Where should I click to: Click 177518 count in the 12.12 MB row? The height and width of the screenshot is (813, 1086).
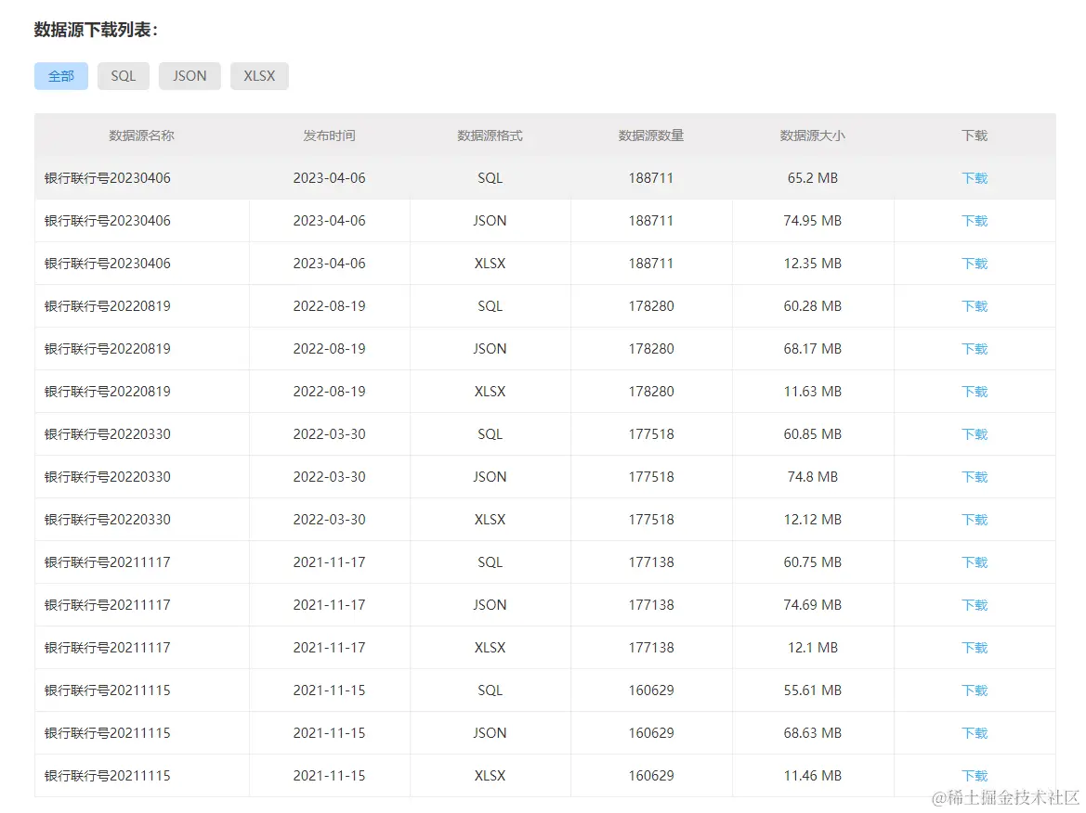coord(651,520)
